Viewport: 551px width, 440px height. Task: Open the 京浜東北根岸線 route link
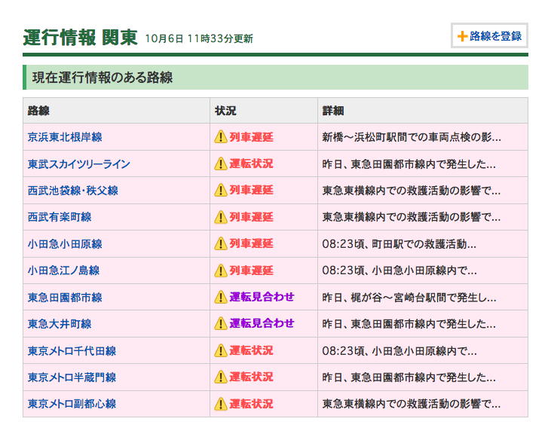click(x=65, y=137)
